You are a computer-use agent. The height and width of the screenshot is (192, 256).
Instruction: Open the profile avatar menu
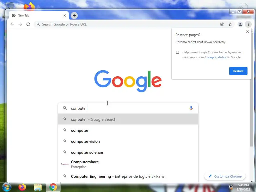(240, 24)
